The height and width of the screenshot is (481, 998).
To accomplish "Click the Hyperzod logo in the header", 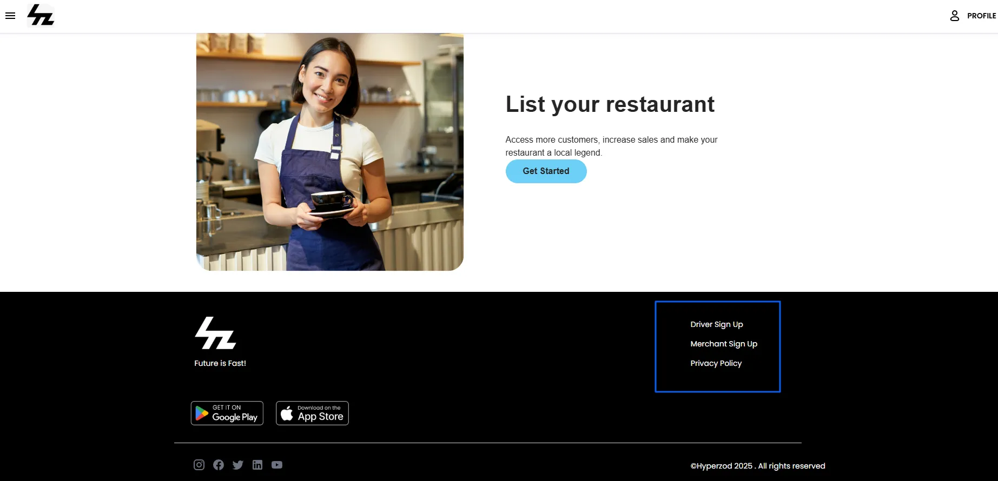I will pyautogui.click(x=41, y=16).
